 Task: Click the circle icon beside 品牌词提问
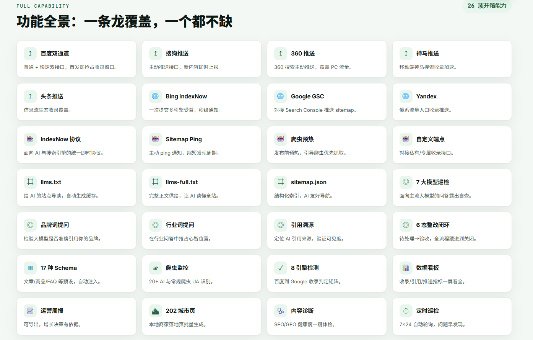click(30, 225)
